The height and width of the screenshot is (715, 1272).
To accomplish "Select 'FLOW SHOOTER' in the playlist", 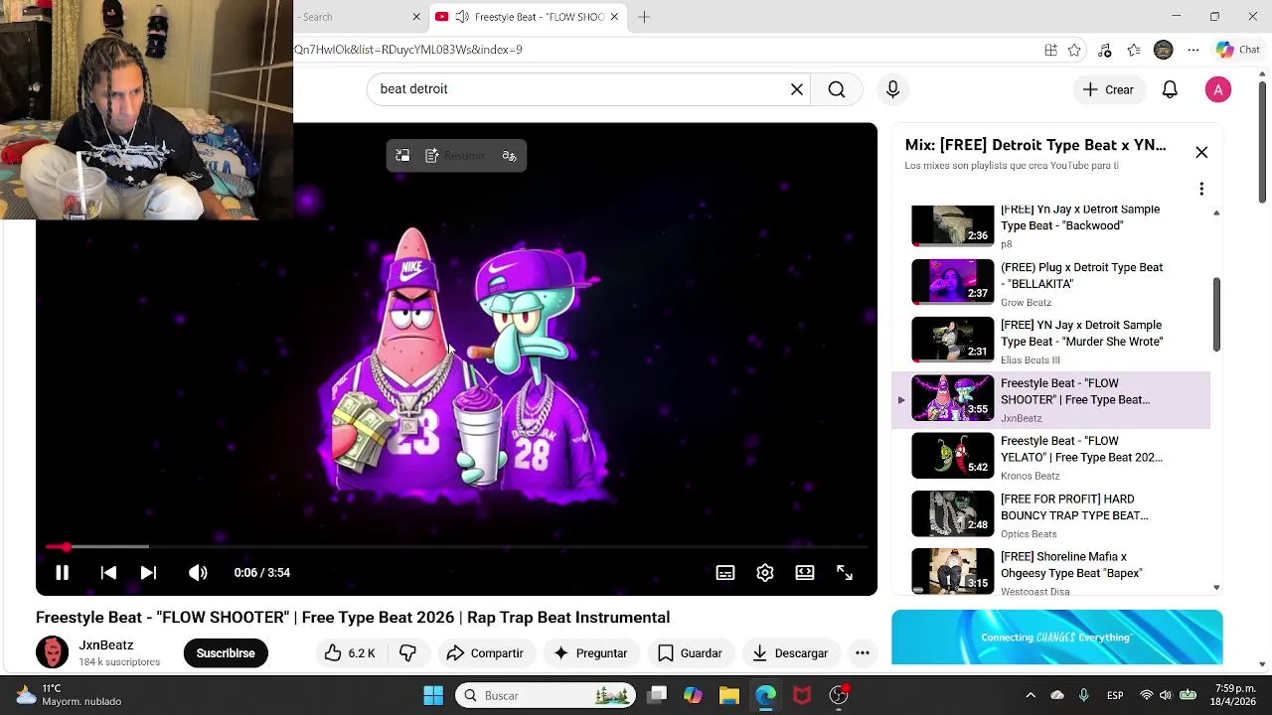I will pos(1051,399).
